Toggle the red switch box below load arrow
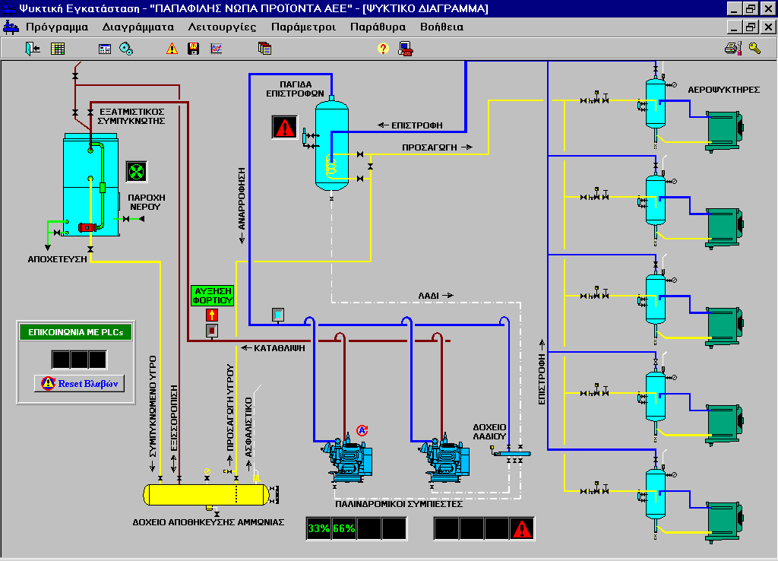The image size is (778, 561). [x=212, y=331]
